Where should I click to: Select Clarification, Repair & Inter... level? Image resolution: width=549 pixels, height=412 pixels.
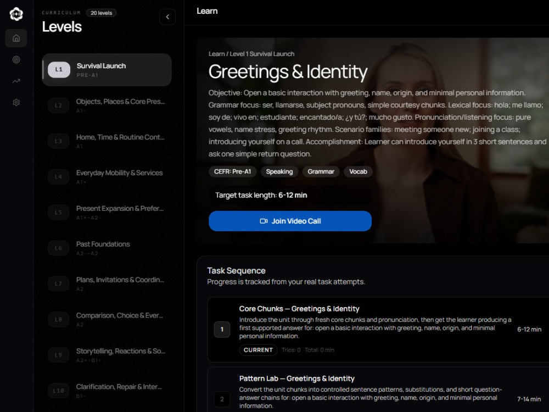[107, 391]
